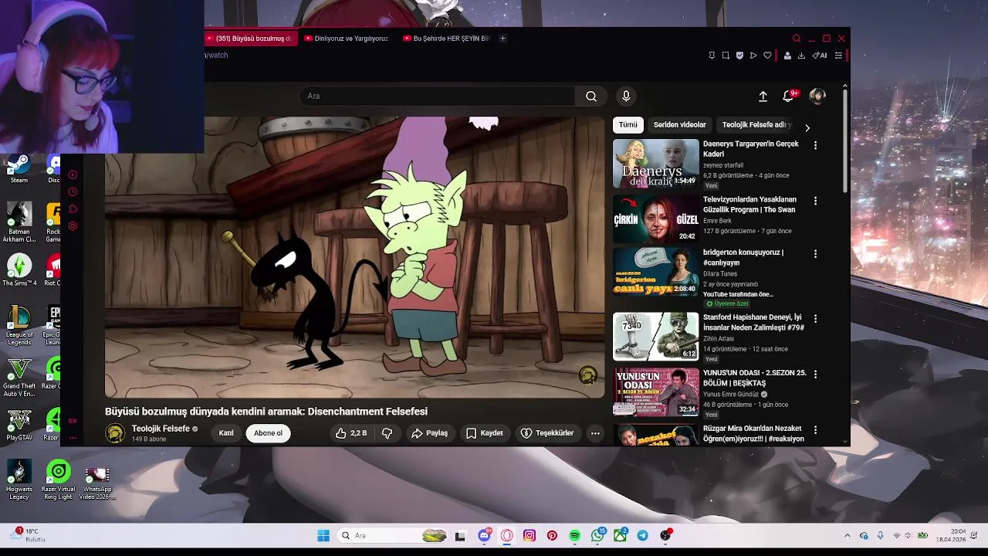Open League of Legends desktop shortcut
The height and width of the screenshot is (556, 988).
coord(19,325)
